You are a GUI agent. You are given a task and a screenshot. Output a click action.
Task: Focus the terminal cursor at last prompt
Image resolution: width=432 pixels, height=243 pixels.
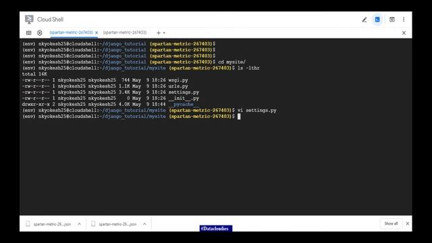[x=239, y=117]
